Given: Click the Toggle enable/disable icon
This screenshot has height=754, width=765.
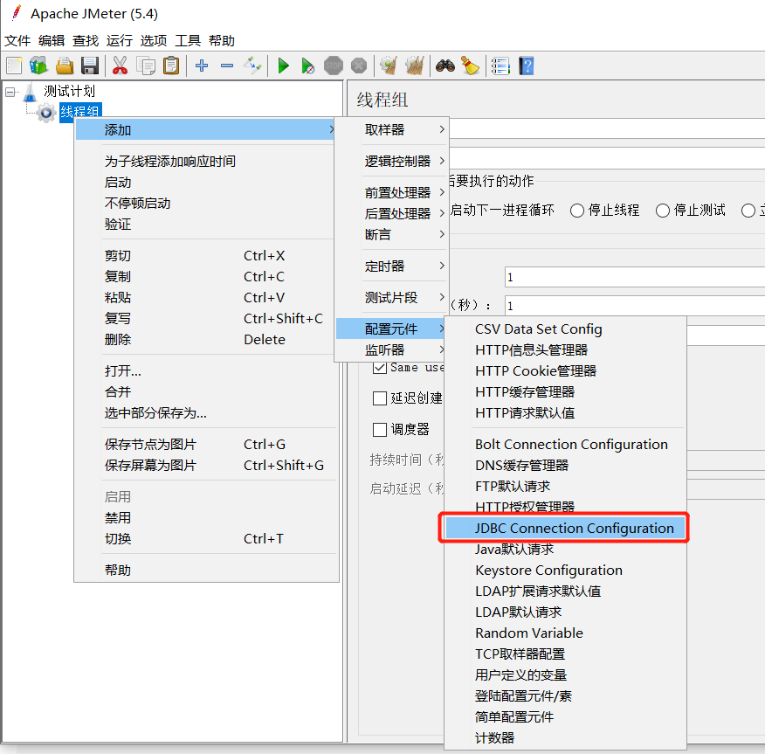Looking at the screenshot, I should point(252,66).
